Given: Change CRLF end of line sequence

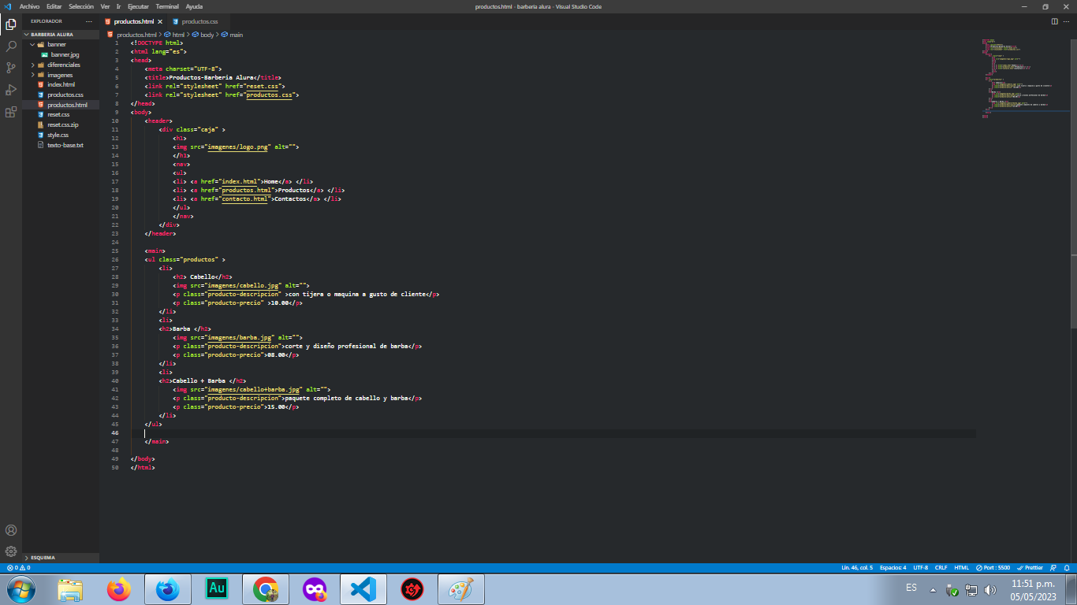Looking at the screenshot, I should [x=941, y=567].
